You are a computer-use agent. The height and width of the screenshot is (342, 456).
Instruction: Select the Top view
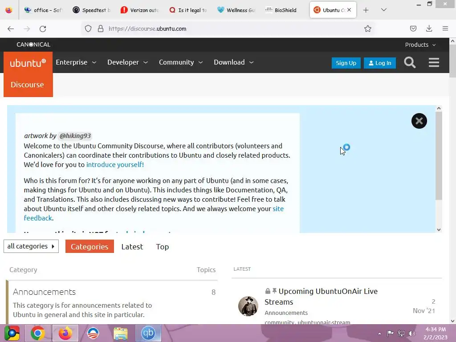click(x=162, y=247)
